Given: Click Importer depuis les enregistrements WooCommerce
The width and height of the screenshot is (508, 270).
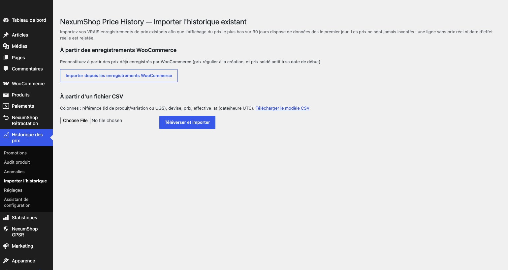Looking at the screenshot, I should [x=119, y=76].
